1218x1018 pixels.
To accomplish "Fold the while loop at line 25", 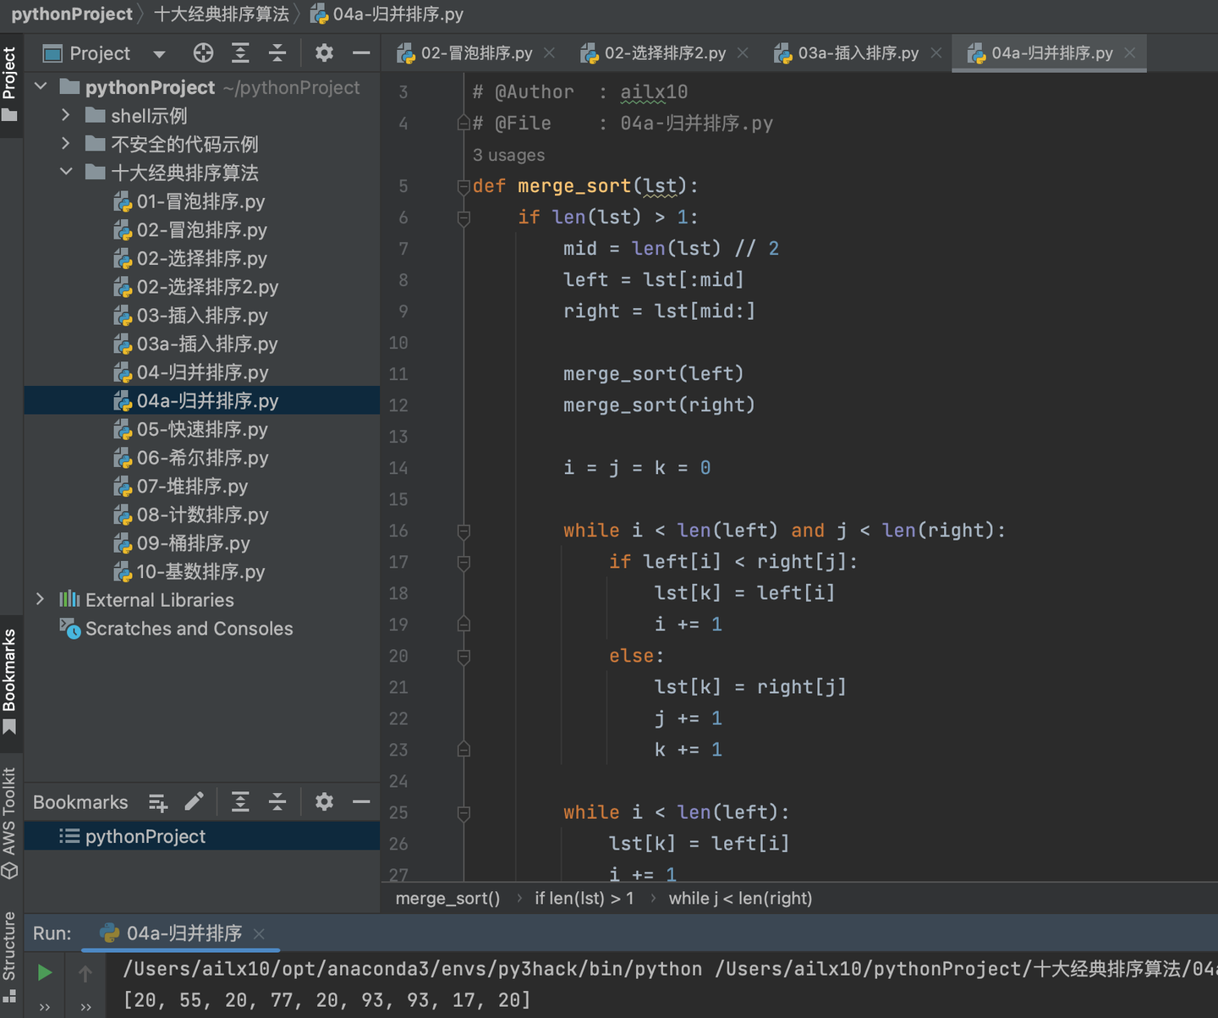I will (x=464, y=812).
